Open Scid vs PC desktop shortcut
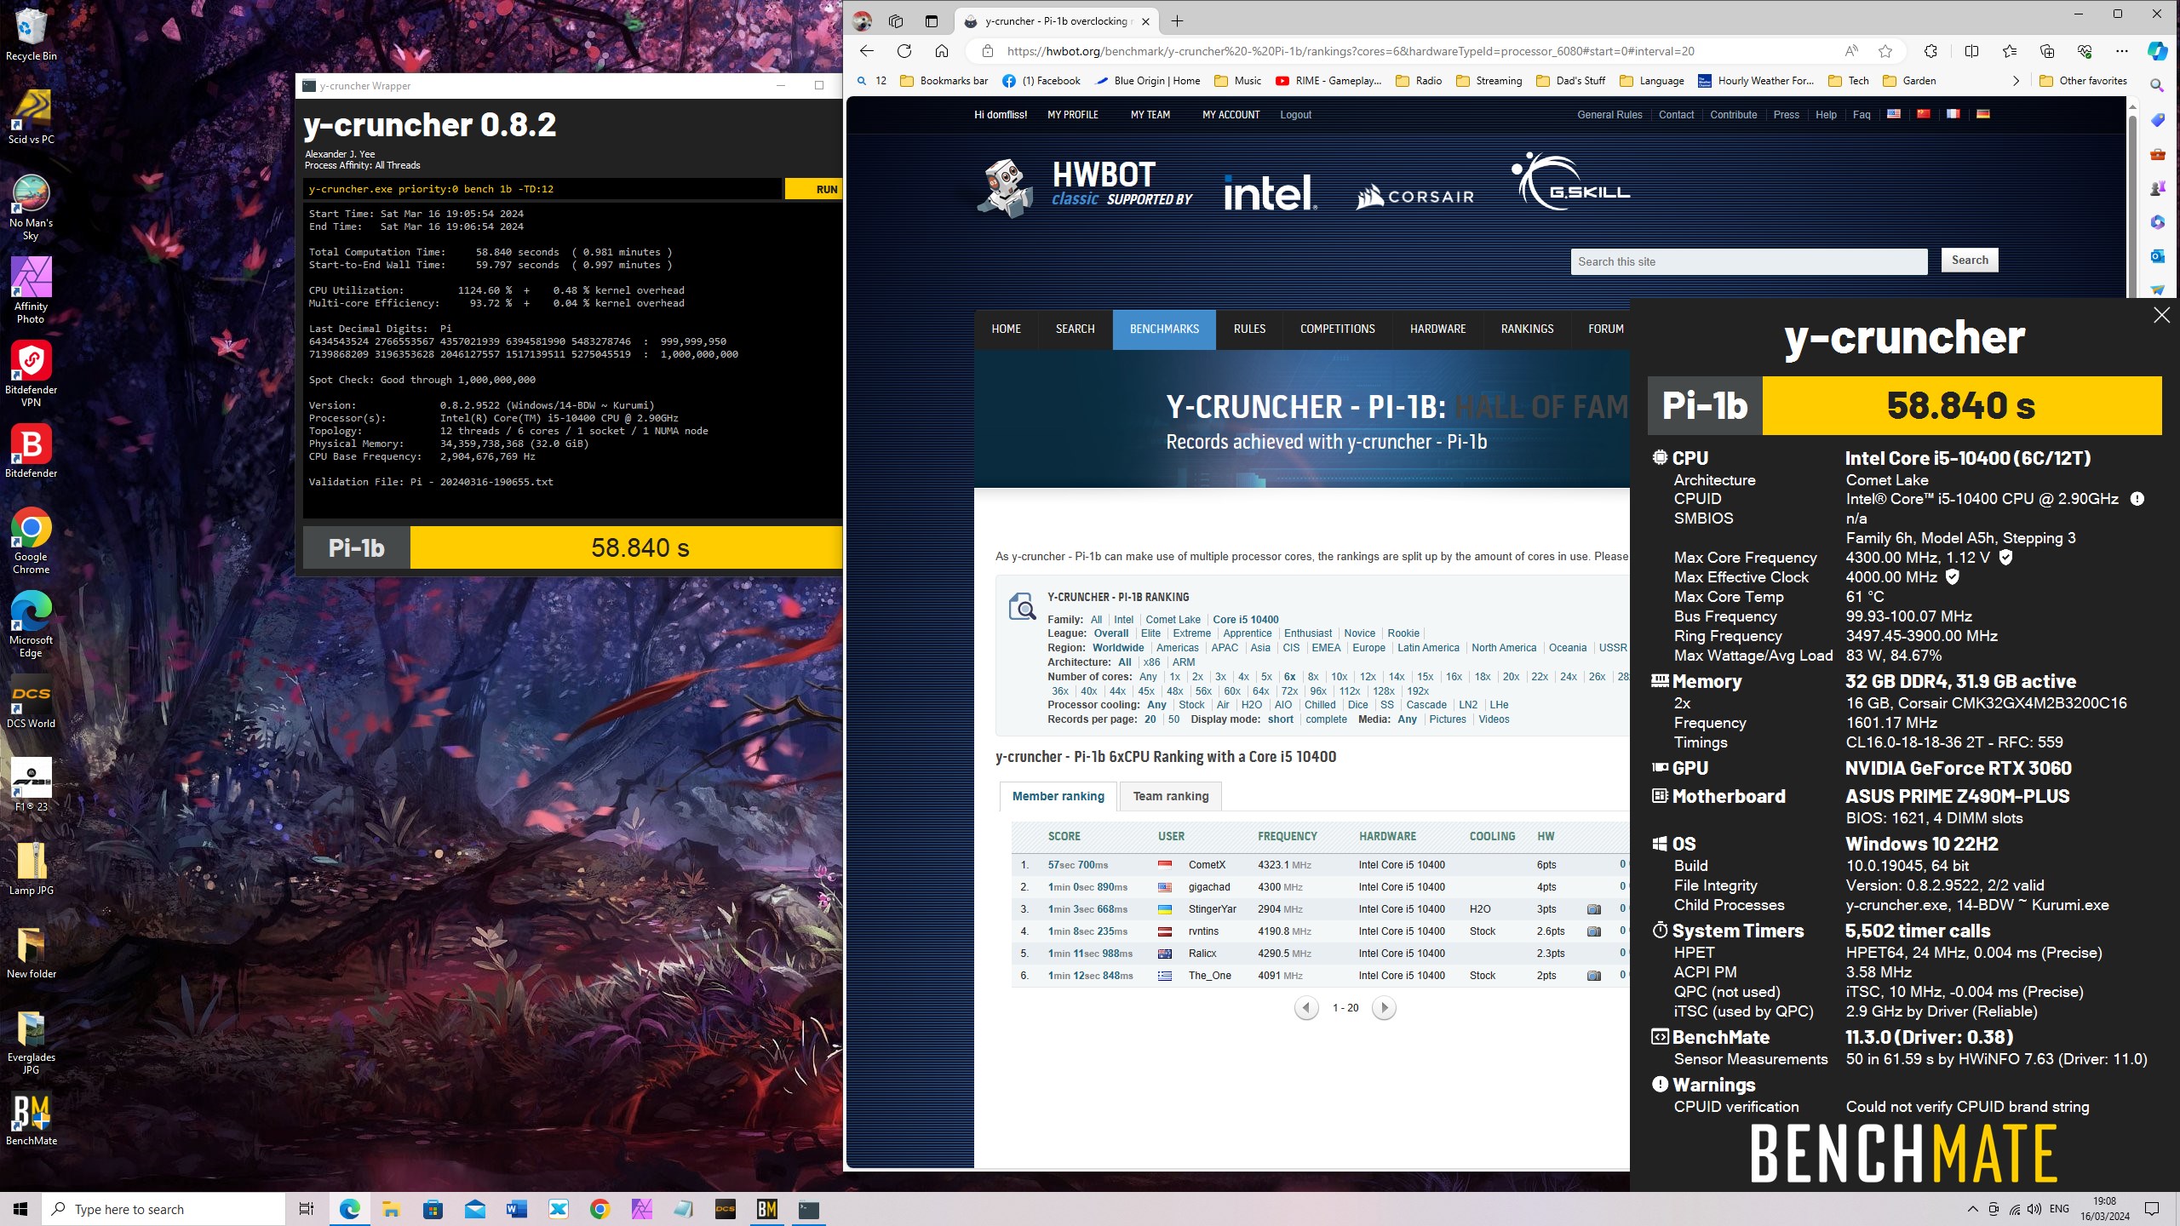 (x=31, y=117)
